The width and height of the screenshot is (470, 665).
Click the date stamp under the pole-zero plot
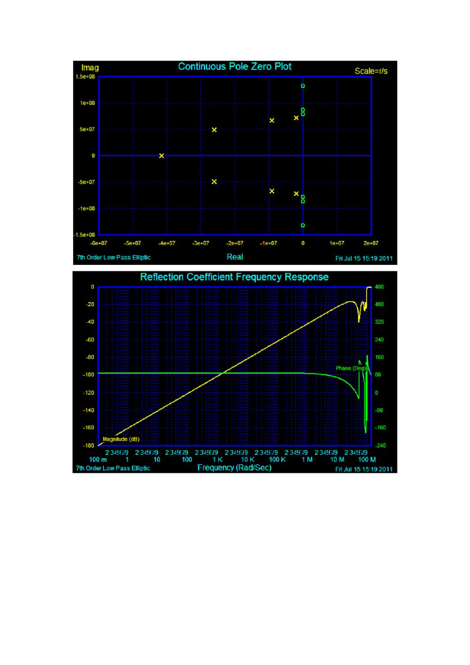(364, 258)
